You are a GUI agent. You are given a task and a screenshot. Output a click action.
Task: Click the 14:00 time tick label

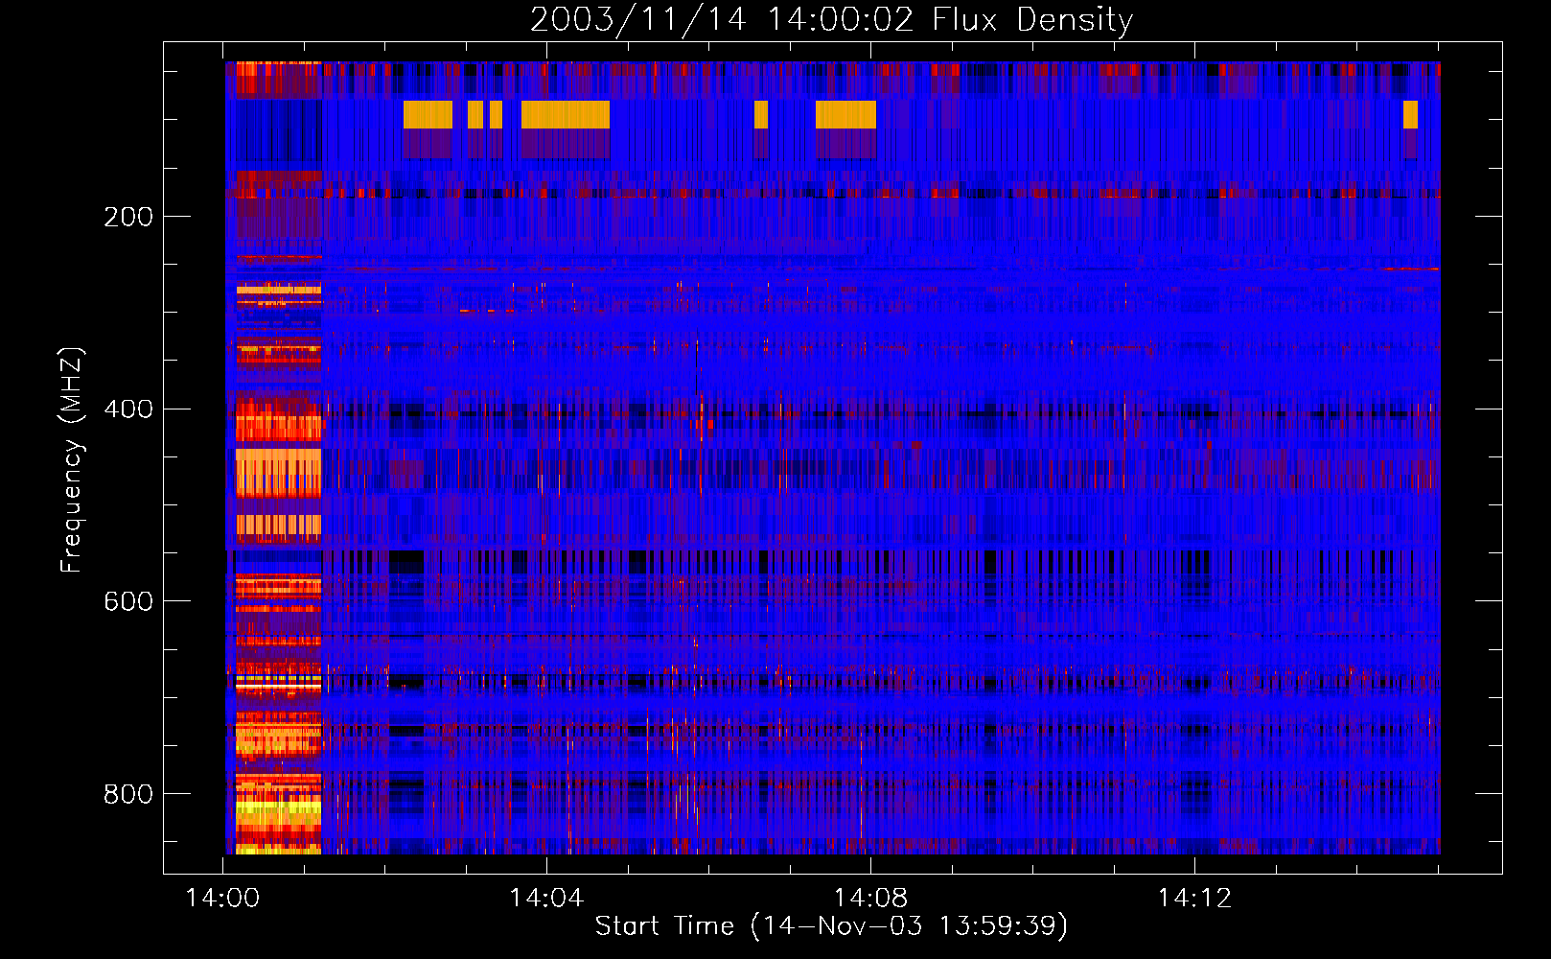[222, 899]
